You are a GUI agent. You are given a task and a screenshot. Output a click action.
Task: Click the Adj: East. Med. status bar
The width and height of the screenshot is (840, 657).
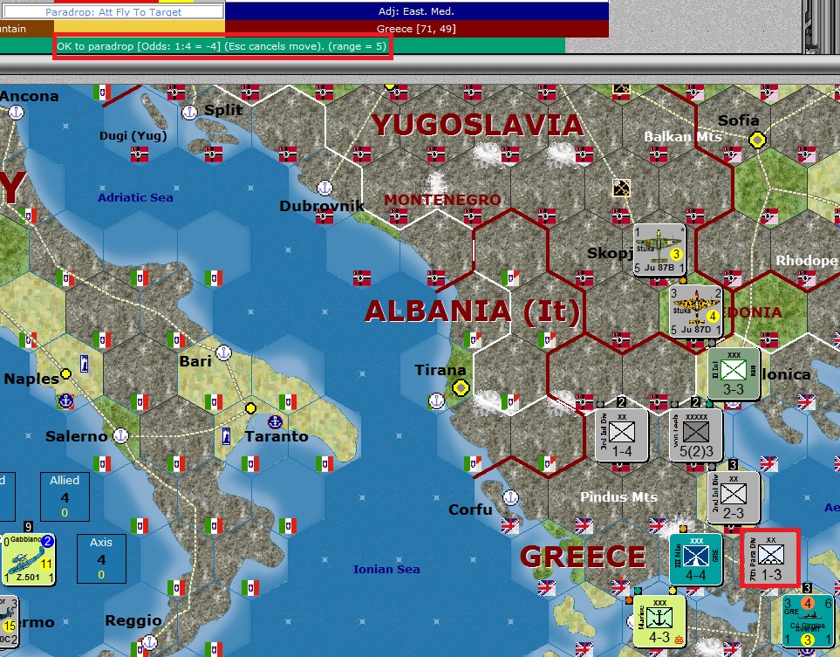point(416,10)
